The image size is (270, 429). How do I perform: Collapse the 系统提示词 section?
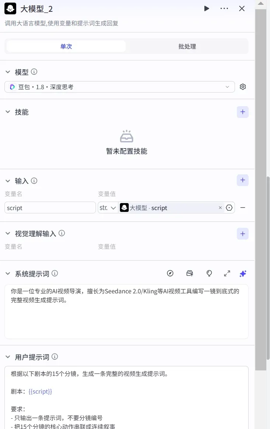pos(8,273)
